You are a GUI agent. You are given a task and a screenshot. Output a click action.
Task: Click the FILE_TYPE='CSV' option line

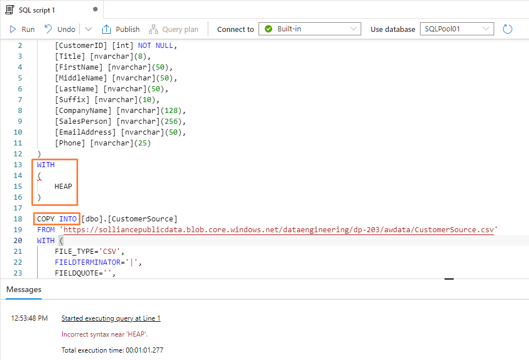click(90, 252)
